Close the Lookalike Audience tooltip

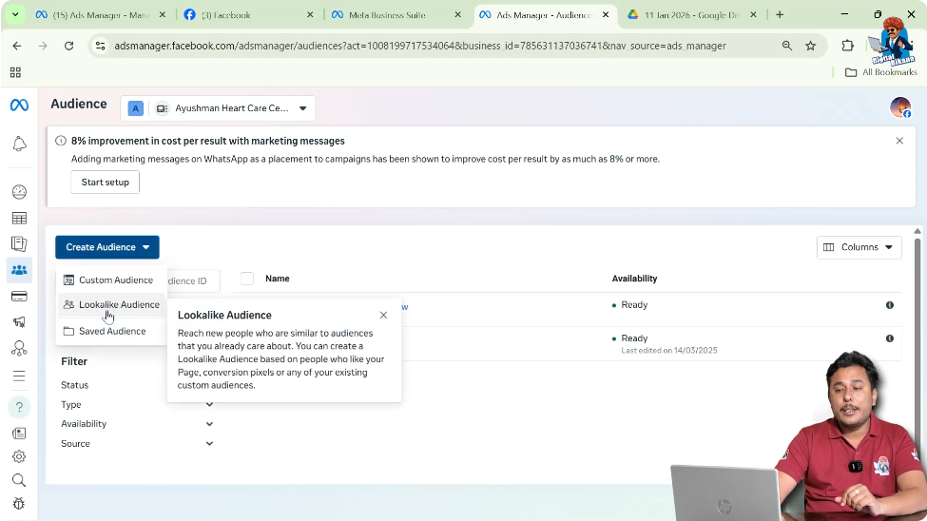[x=383, y=316]
